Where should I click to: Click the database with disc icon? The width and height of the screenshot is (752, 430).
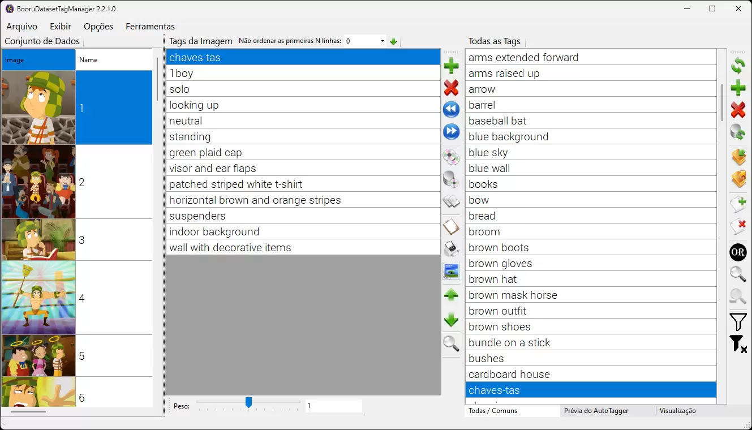pos(451,179)
